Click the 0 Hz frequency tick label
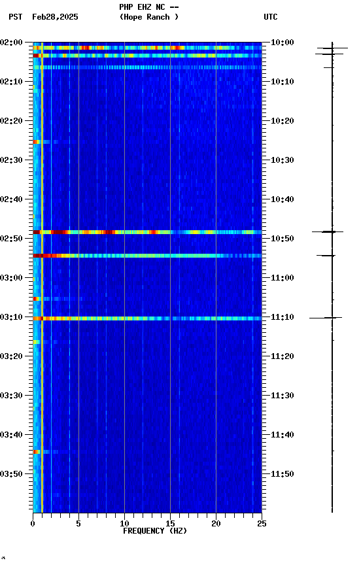Screen dimensions: 361x565 pyautogui.click(x=33, y=524)
